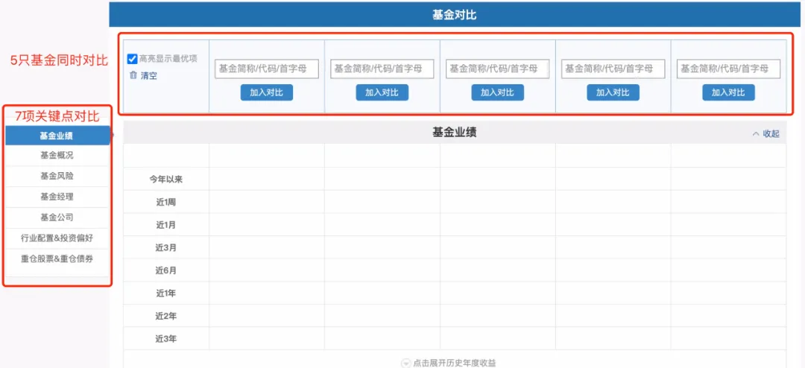Screen dimensions: 805x368
Task: Focus the fifth fund search input field
Action: point(729,69)
